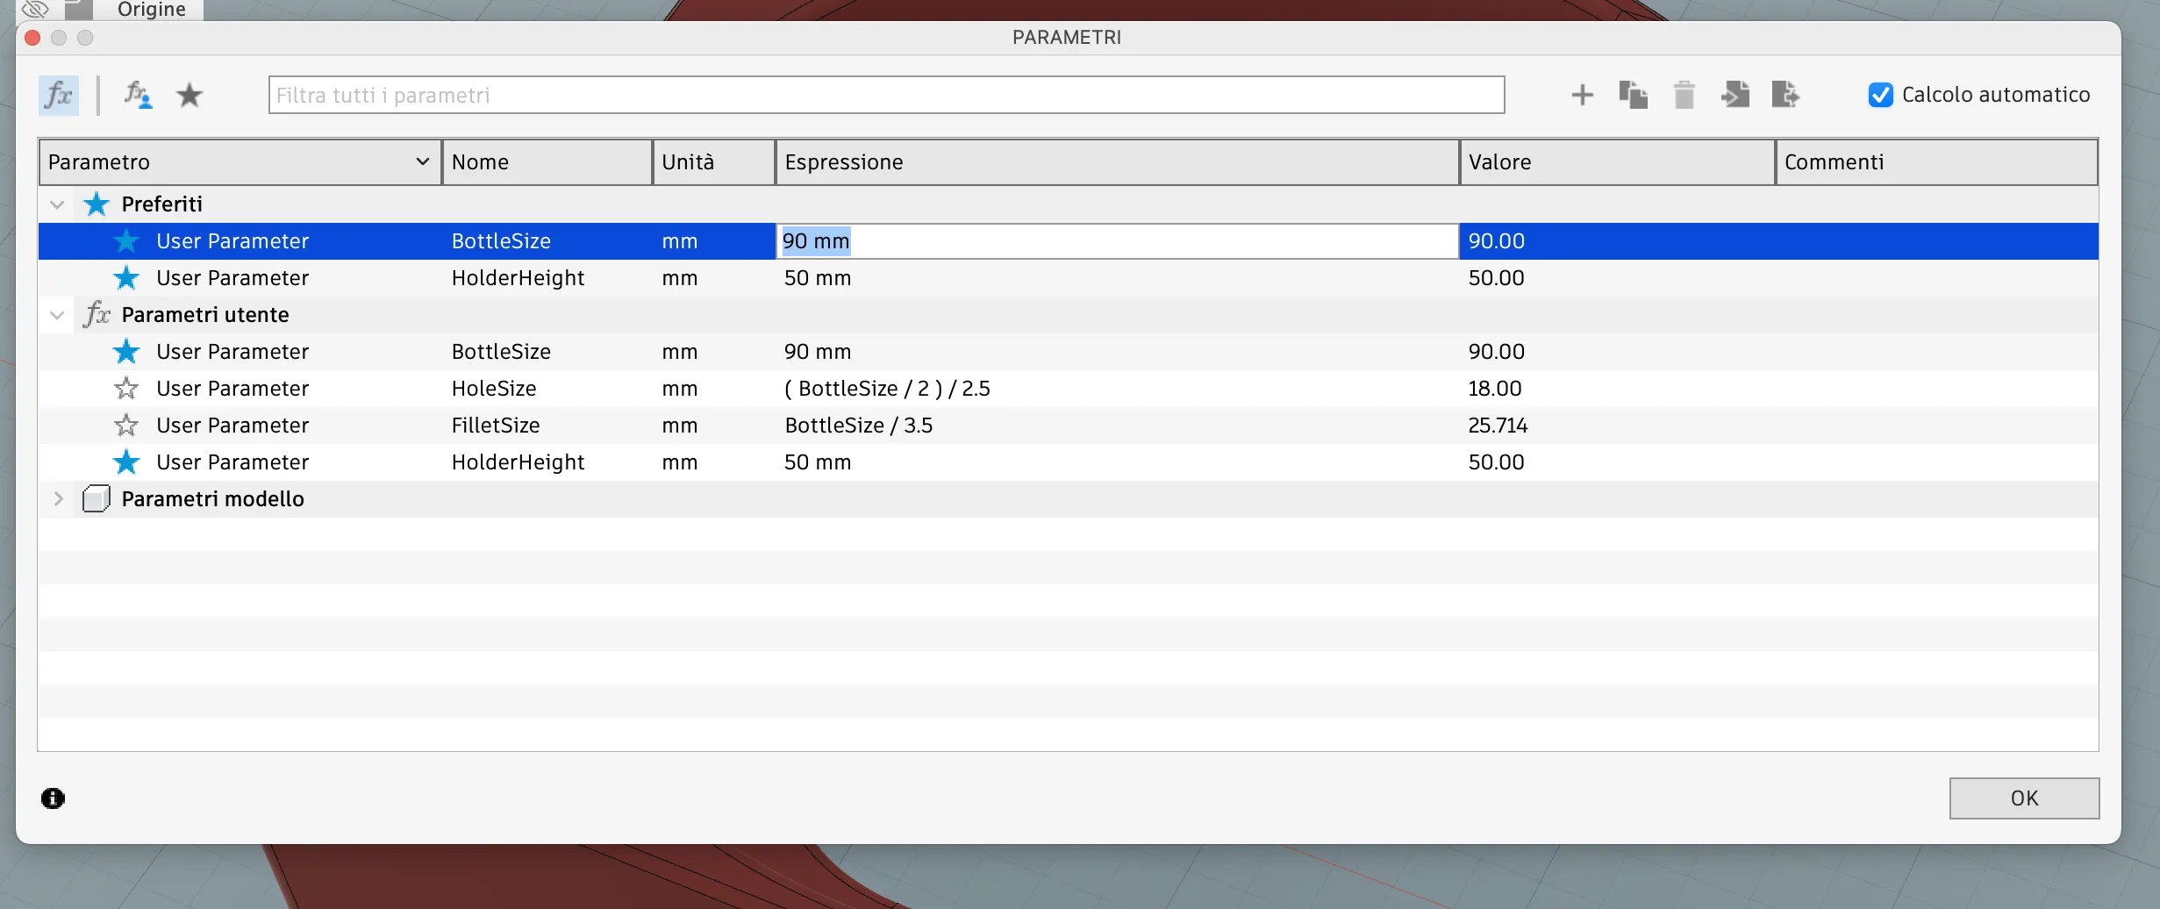
Task: Click the Parametri modello cube icon
Action: click(x=96, y=499)
